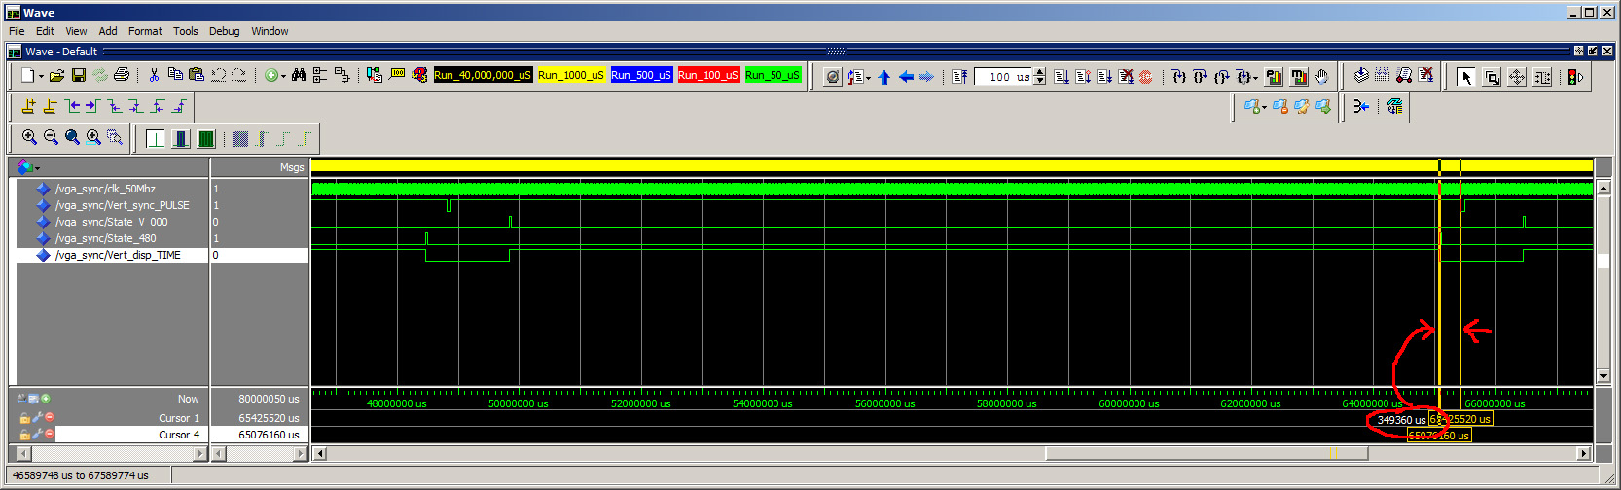Viewport: 1621px width, 490px height.
Task: Open Find with the binoculars icon
Action: coord(299,75)
